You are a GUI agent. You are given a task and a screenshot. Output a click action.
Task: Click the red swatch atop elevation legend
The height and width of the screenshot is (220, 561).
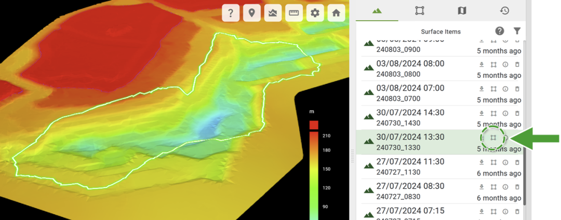(x=314, y=125)
